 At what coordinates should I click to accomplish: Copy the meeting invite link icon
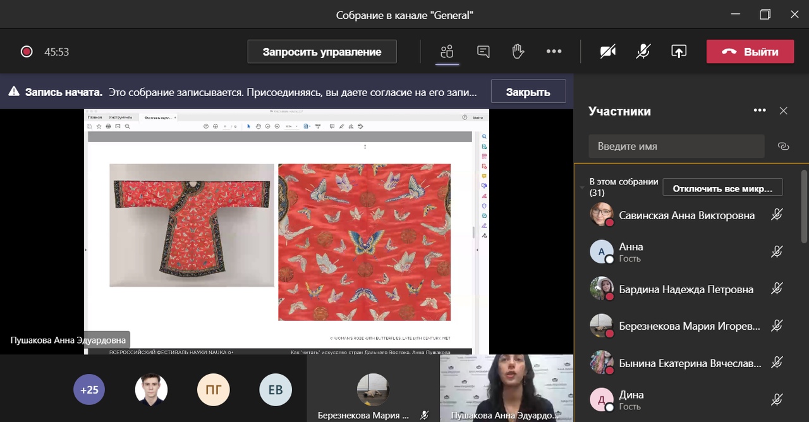(784, 146)
